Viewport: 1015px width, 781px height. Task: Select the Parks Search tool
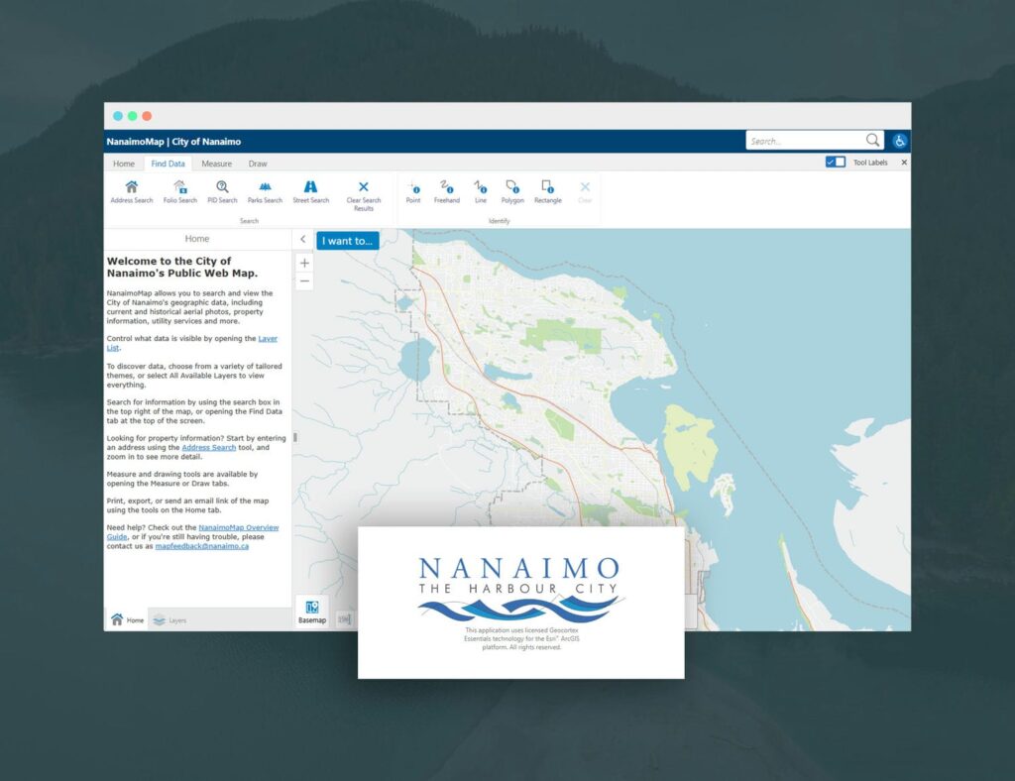[x=265, y=191]
